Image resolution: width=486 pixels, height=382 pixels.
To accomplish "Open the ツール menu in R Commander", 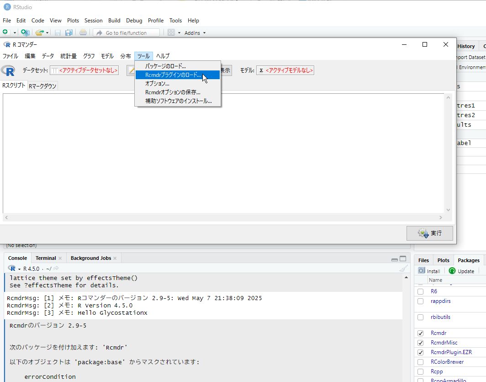I will [x=143, y=56].
